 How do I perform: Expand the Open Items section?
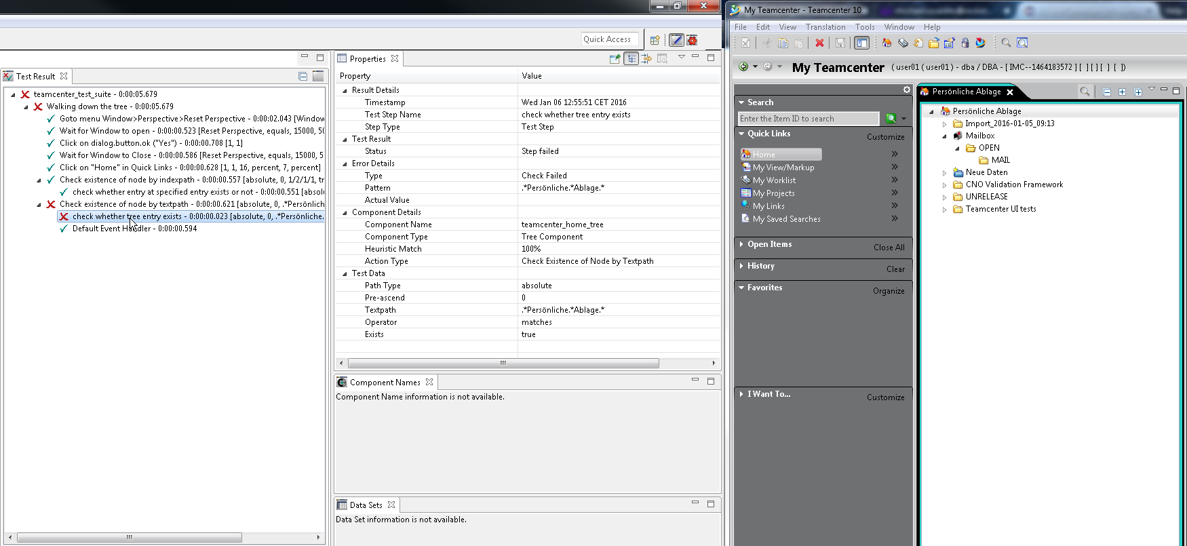tap(741, 244)
